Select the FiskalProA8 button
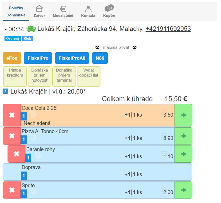The image size is (221, 203). pos(72,58)
